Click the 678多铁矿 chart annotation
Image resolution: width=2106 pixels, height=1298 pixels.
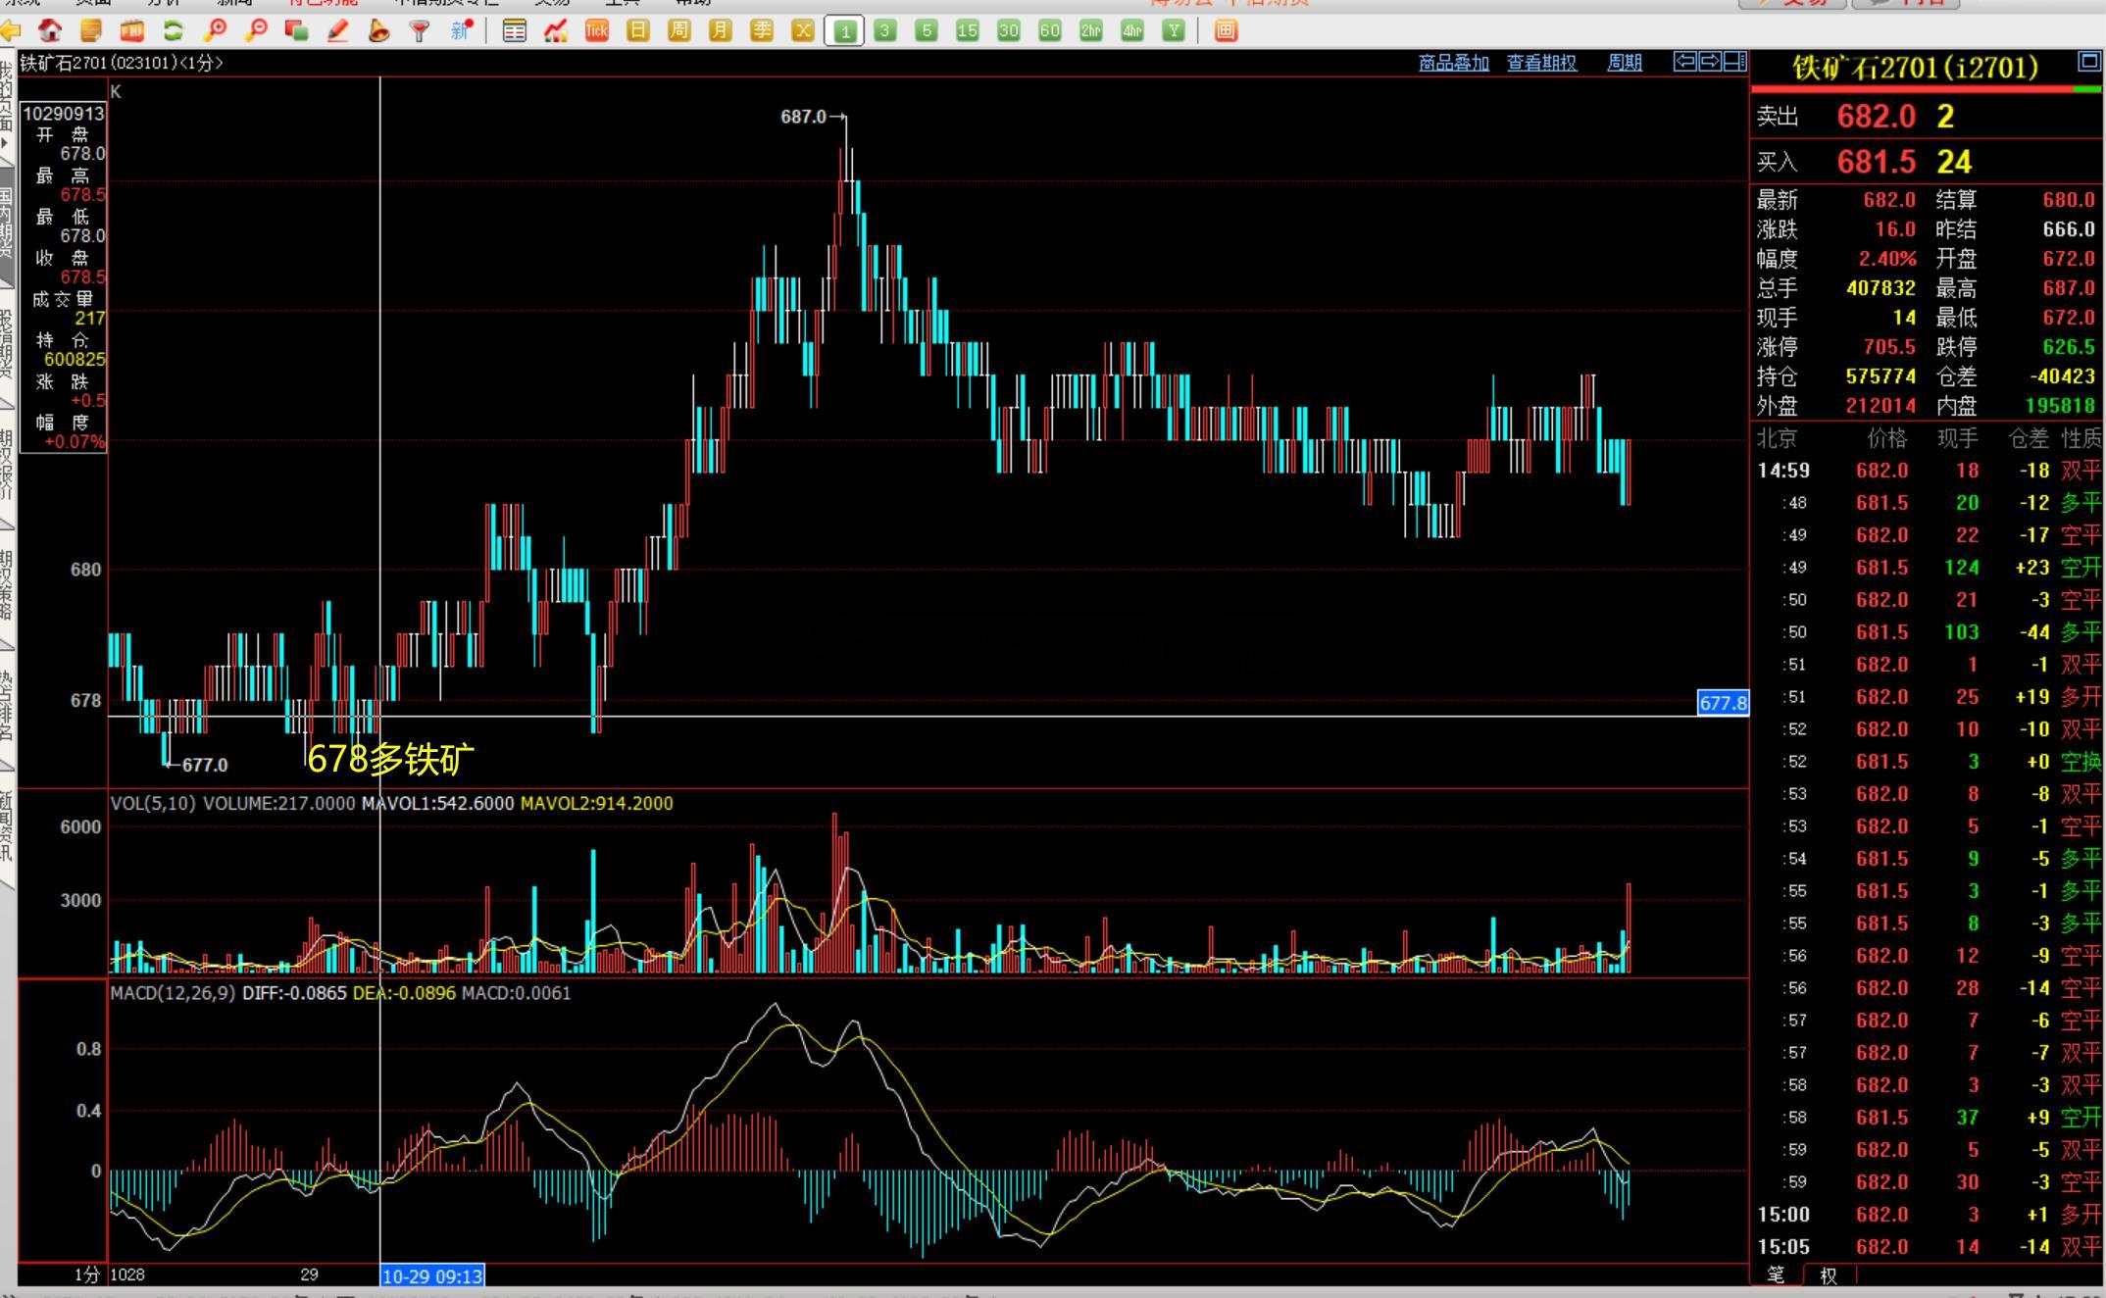(390, 759)
